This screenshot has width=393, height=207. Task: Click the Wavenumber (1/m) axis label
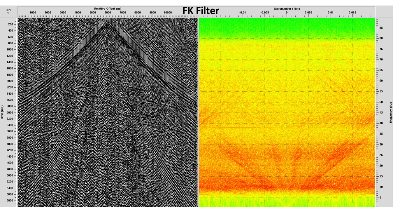[287, 9]
